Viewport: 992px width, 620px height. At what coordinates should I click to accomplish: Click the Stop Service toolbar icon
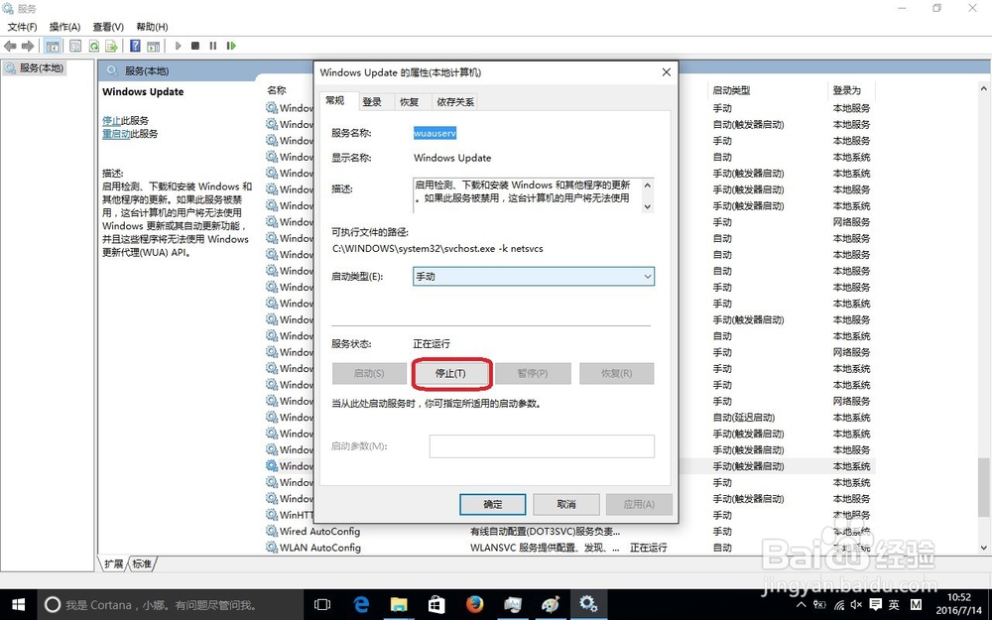pos(195,46)
